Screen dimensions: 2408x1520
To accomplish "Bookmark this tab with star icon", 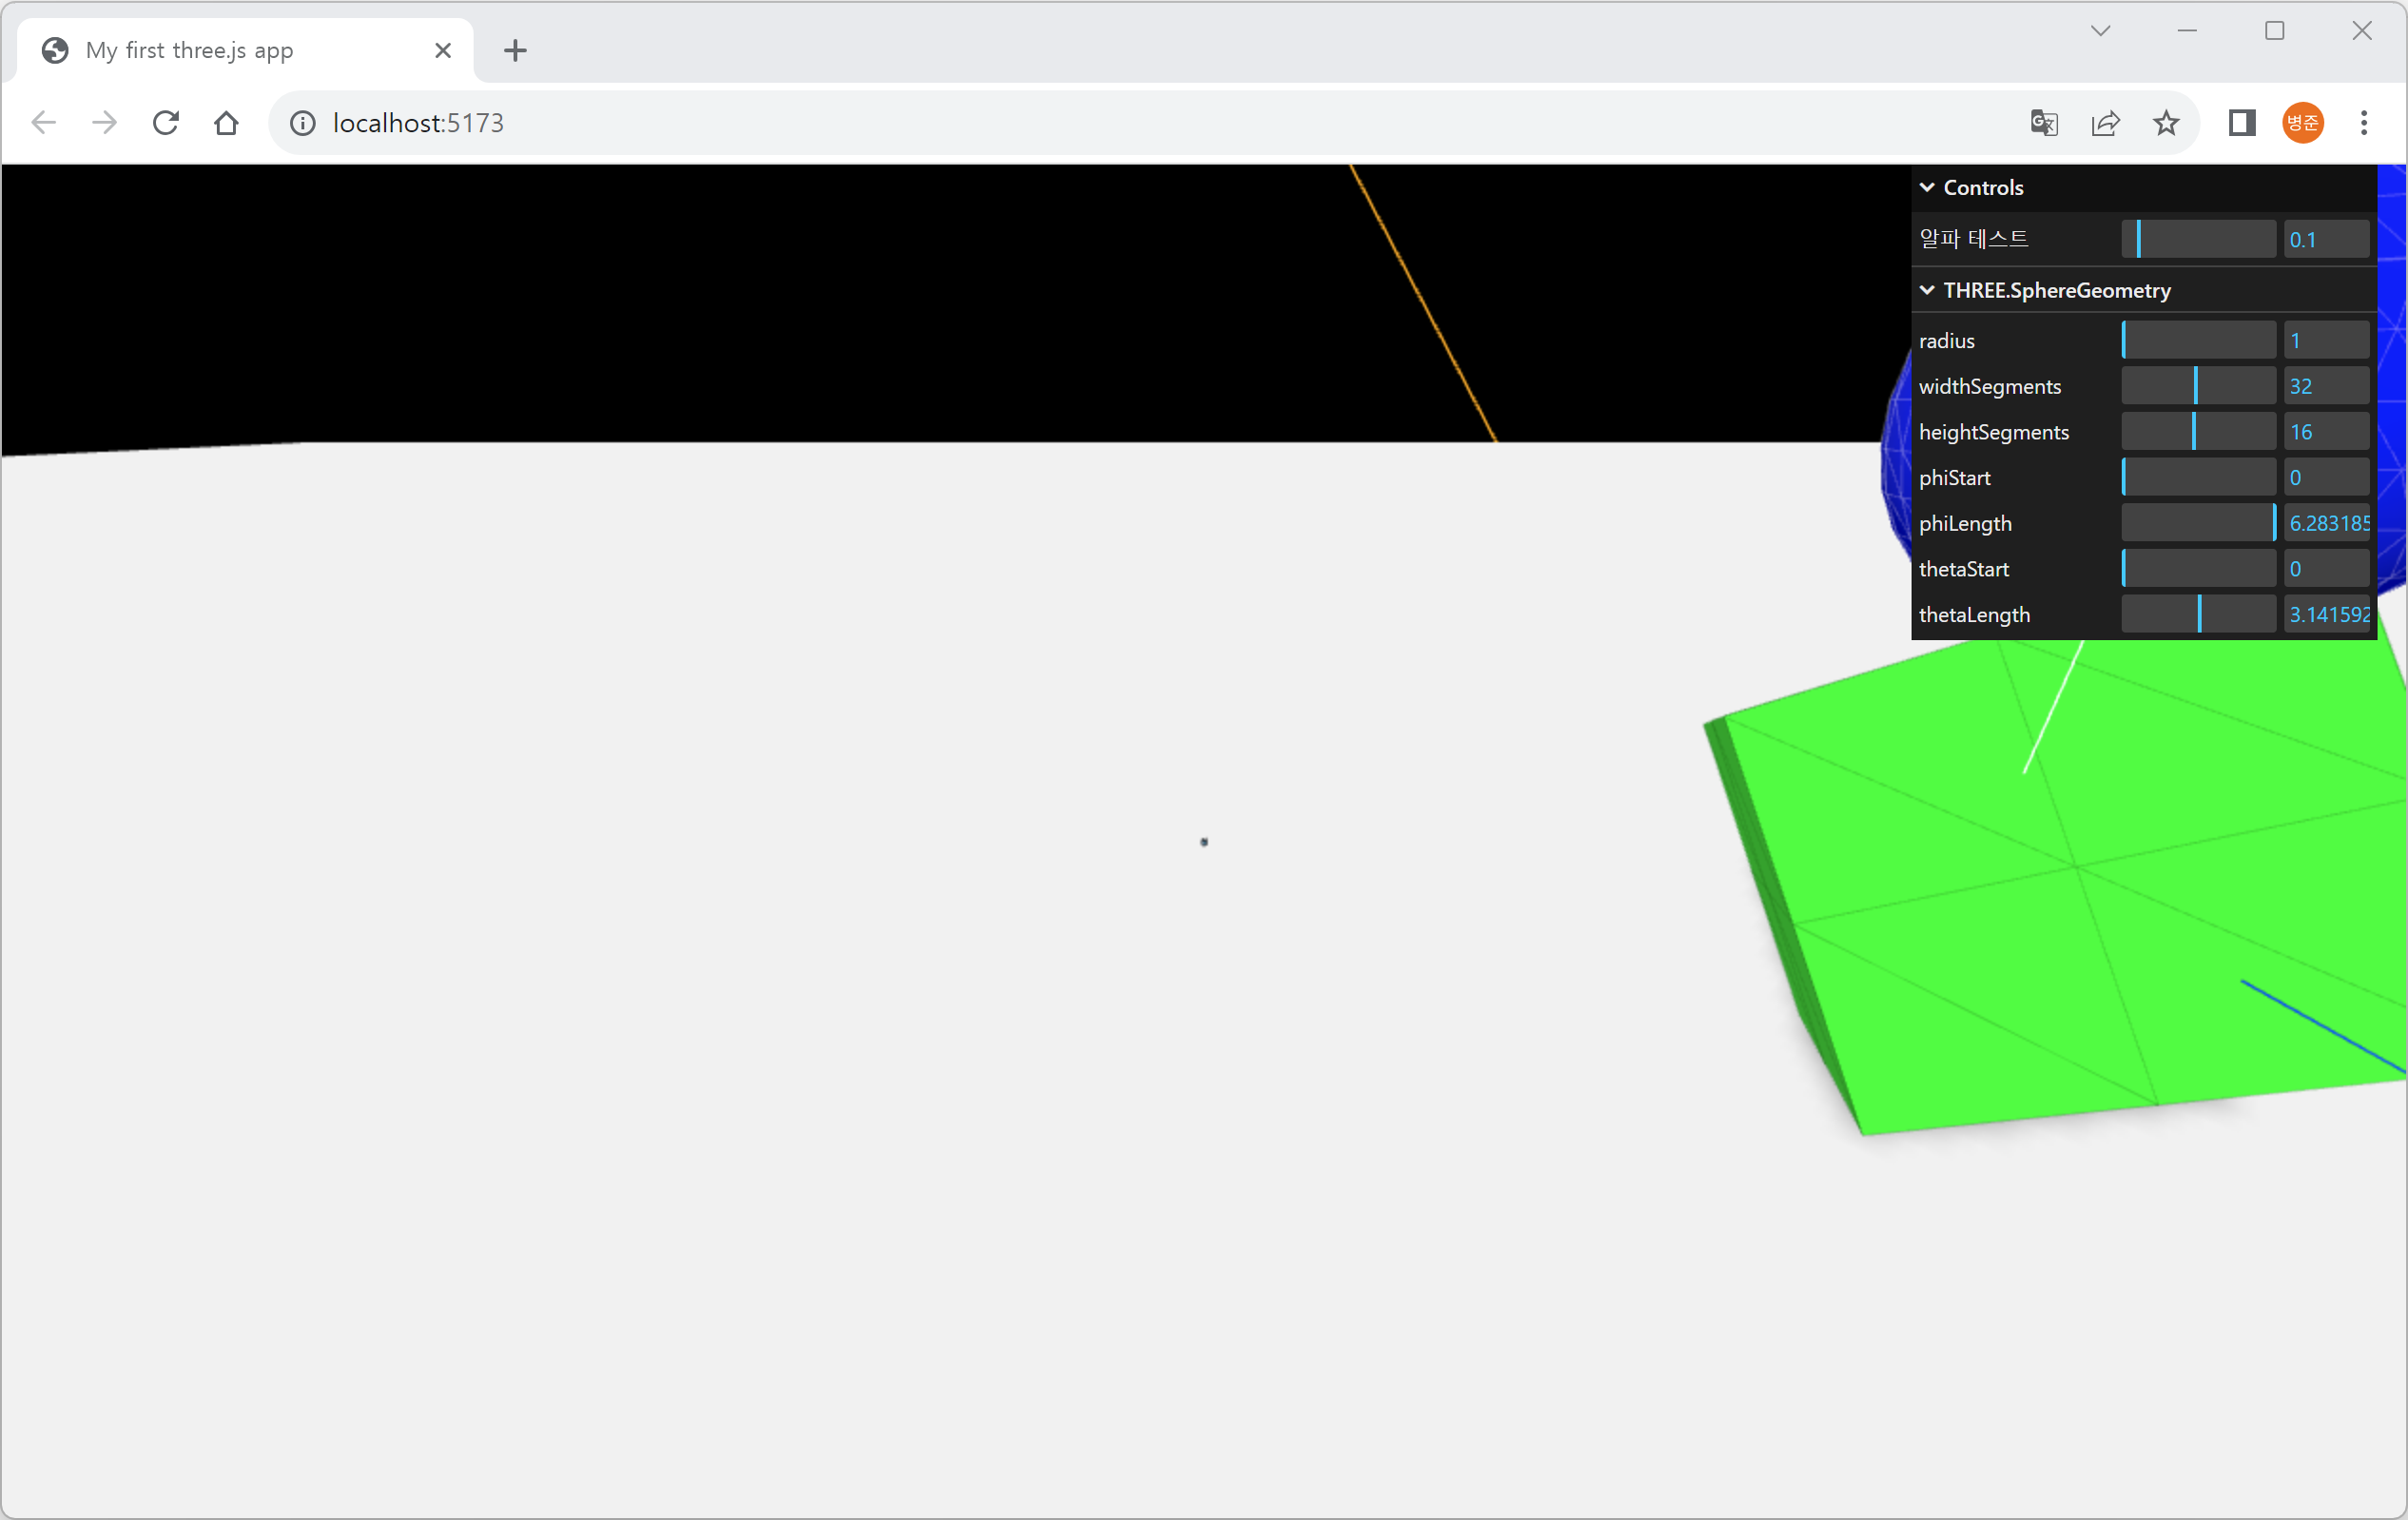I will [2166, 123].
